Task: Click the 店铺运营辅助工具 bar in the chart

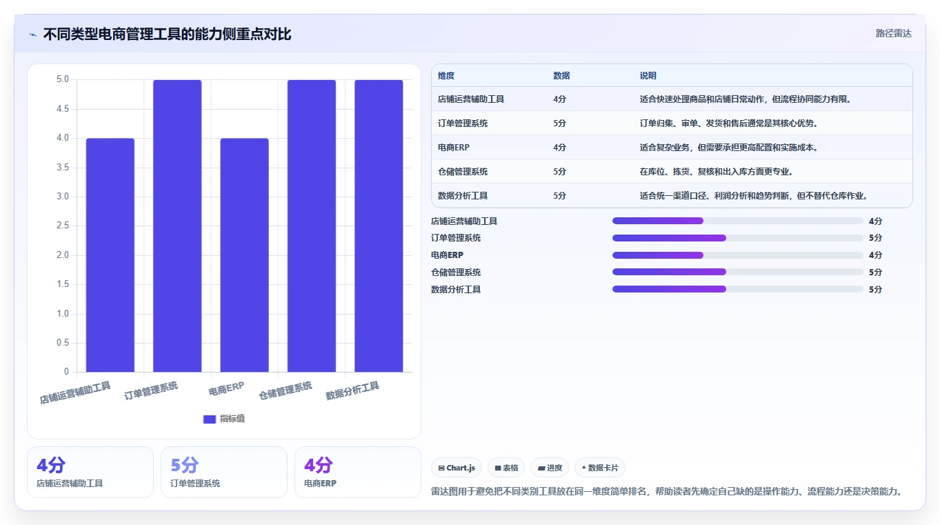Action: [x=110, y=255]
